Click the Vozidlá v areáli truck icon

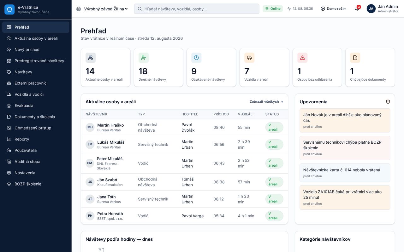pyautogui.click(x=249, y=58)
